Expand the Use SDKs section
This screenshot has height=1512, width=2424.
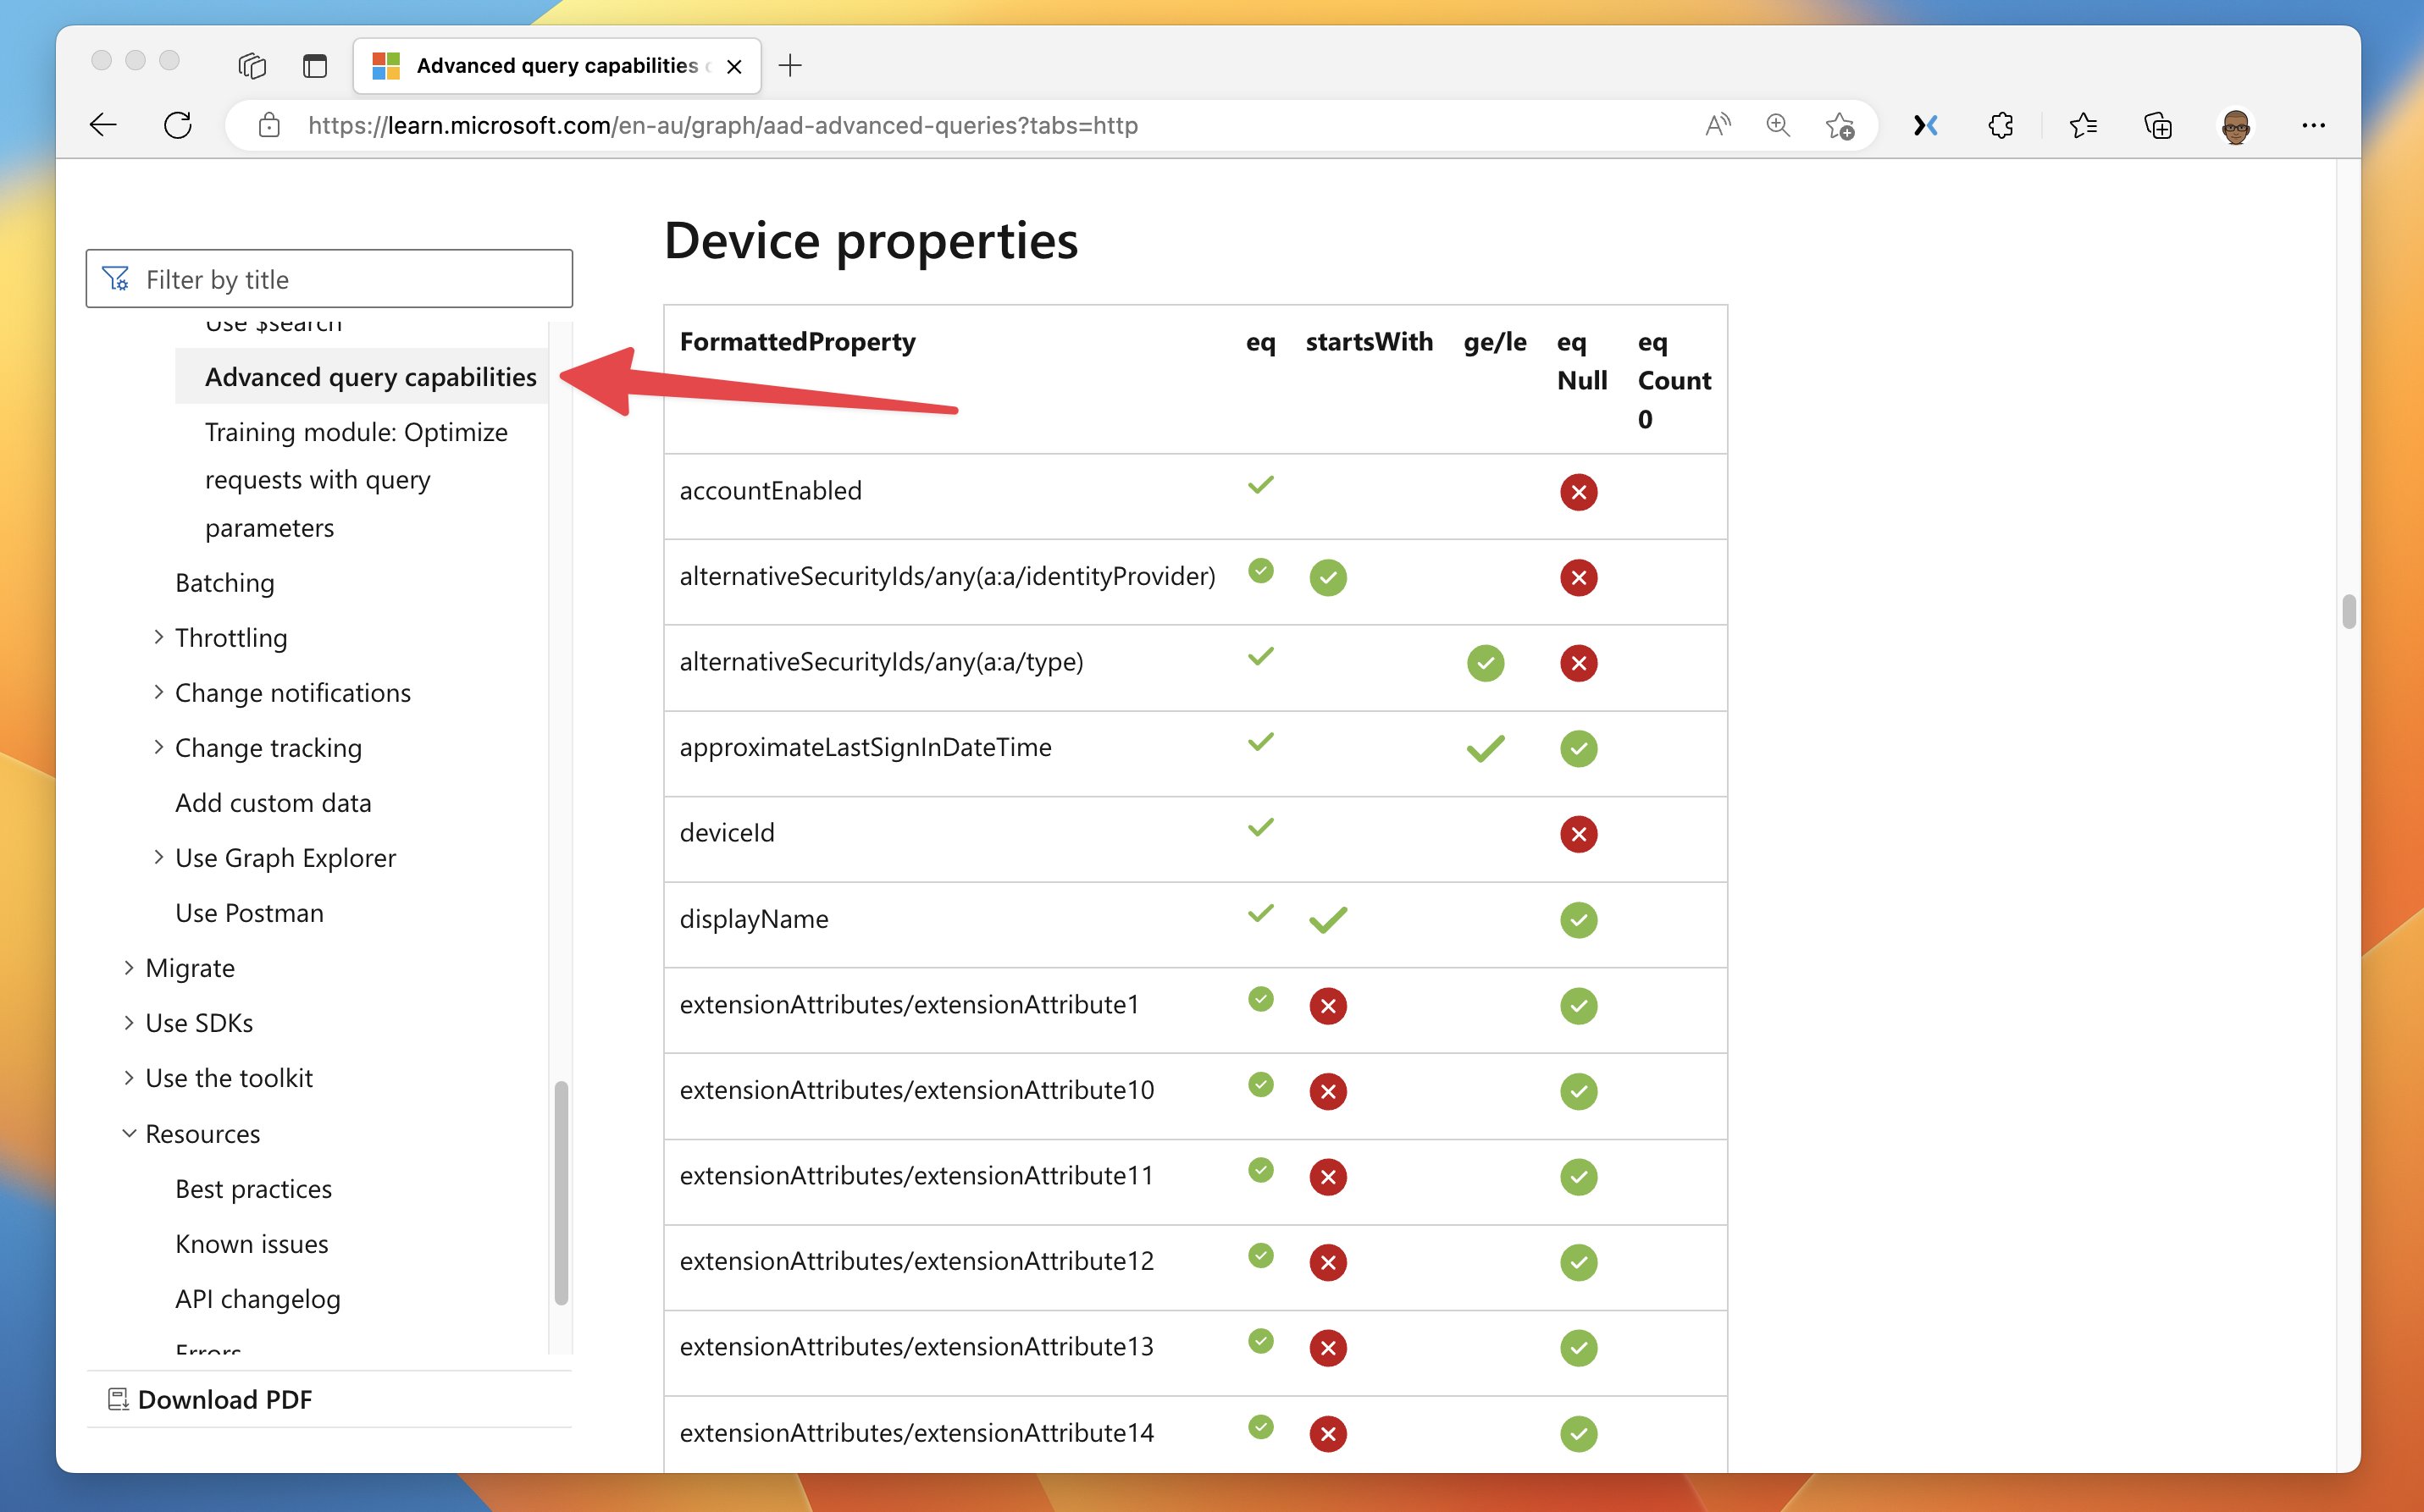pos(128,1022)
